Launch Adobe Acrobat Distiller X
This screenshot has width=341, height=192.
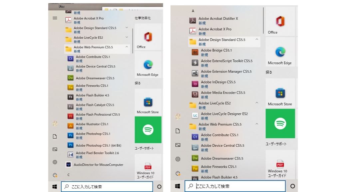pyautogui.click(x=224, y=21)
